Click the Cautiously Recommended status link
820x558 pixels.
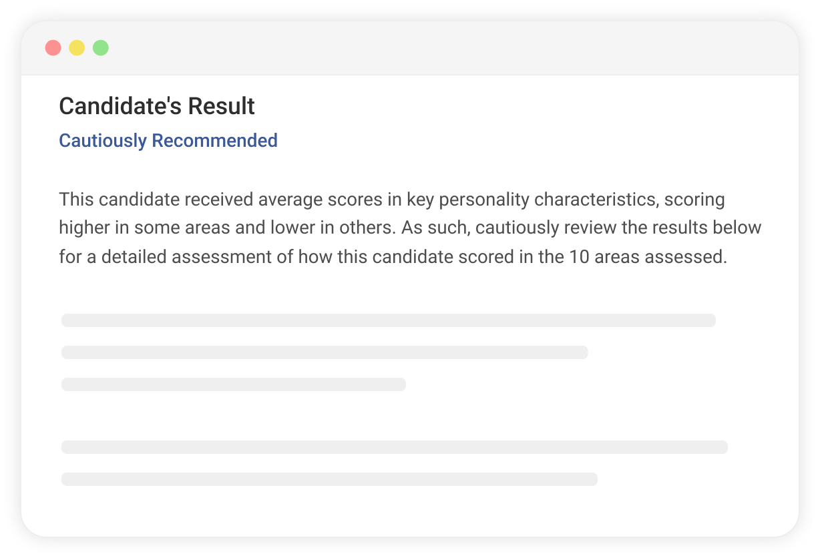click(x=168, y=141)
